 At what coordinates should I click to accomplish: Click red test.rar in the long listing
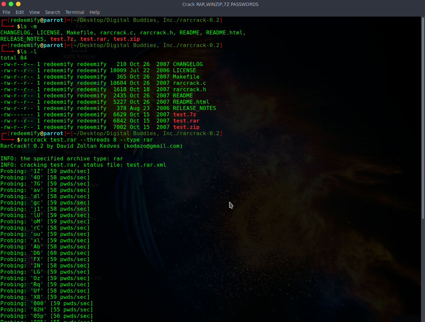tap(186, 121)
